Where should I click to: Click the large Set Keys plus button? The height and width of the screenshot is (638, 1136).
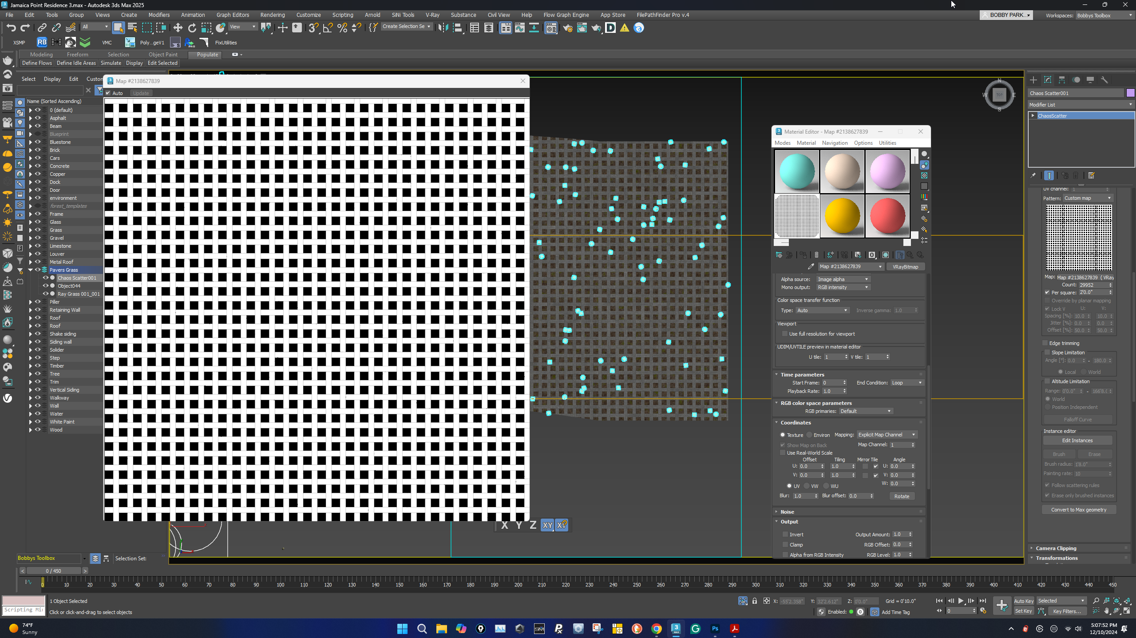[1002, 606]
